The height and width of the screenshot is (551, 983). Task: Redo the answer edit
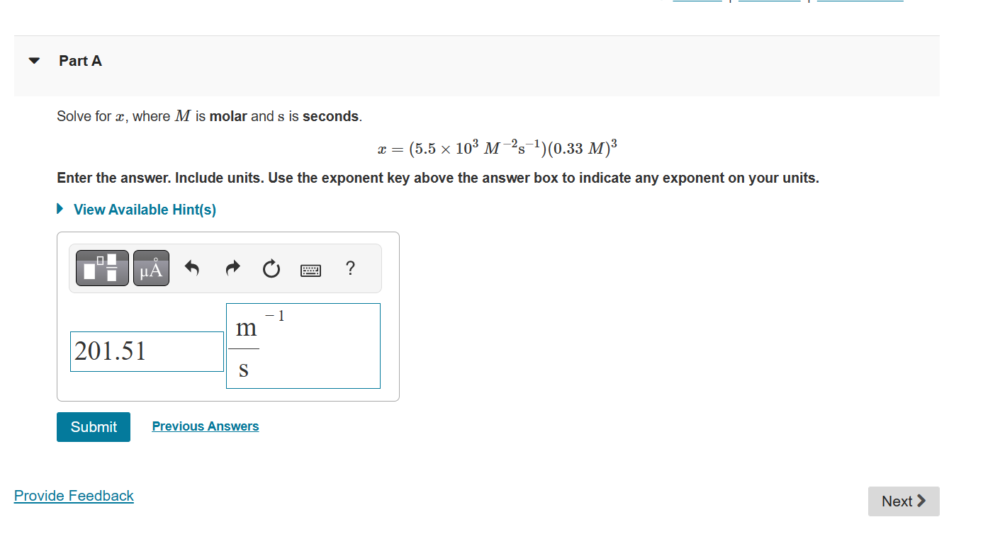(232, 268)
